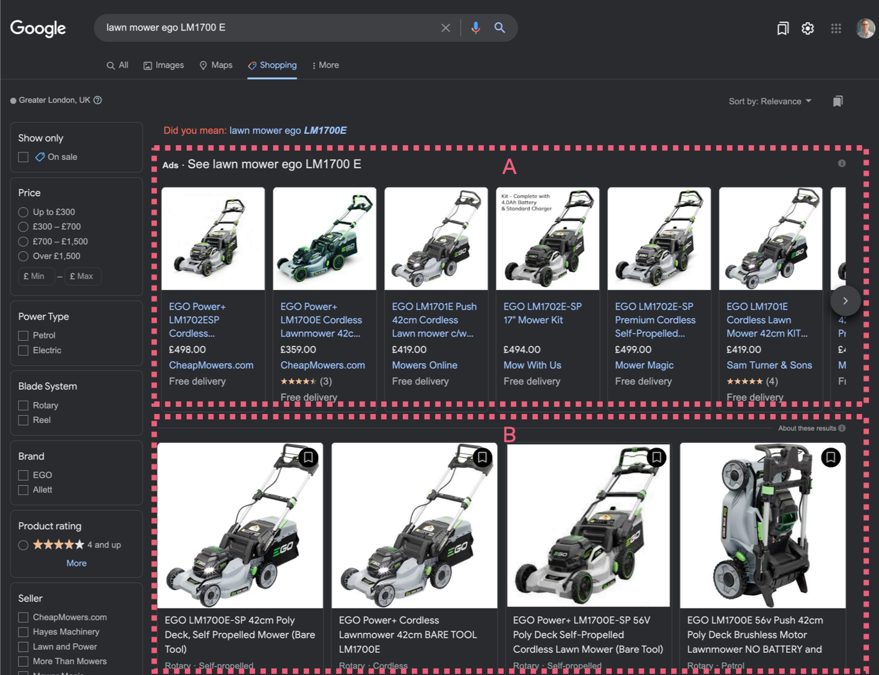Open the £359.00 LM1700E mower ad image
Viewport: 879px width, 675px height.
(x=325, y=239)
